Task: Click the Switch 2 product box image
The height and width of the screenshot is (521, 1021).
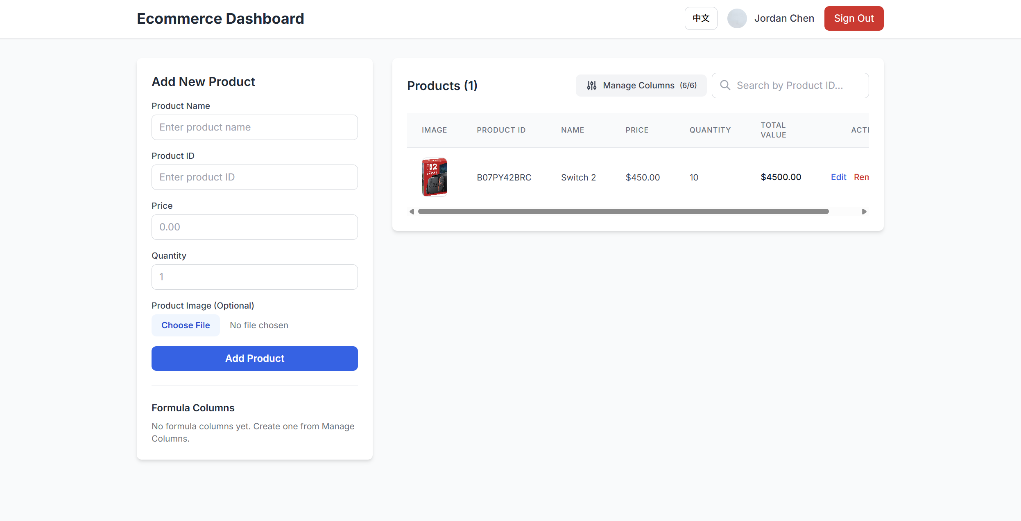Action: pos(435,177)
